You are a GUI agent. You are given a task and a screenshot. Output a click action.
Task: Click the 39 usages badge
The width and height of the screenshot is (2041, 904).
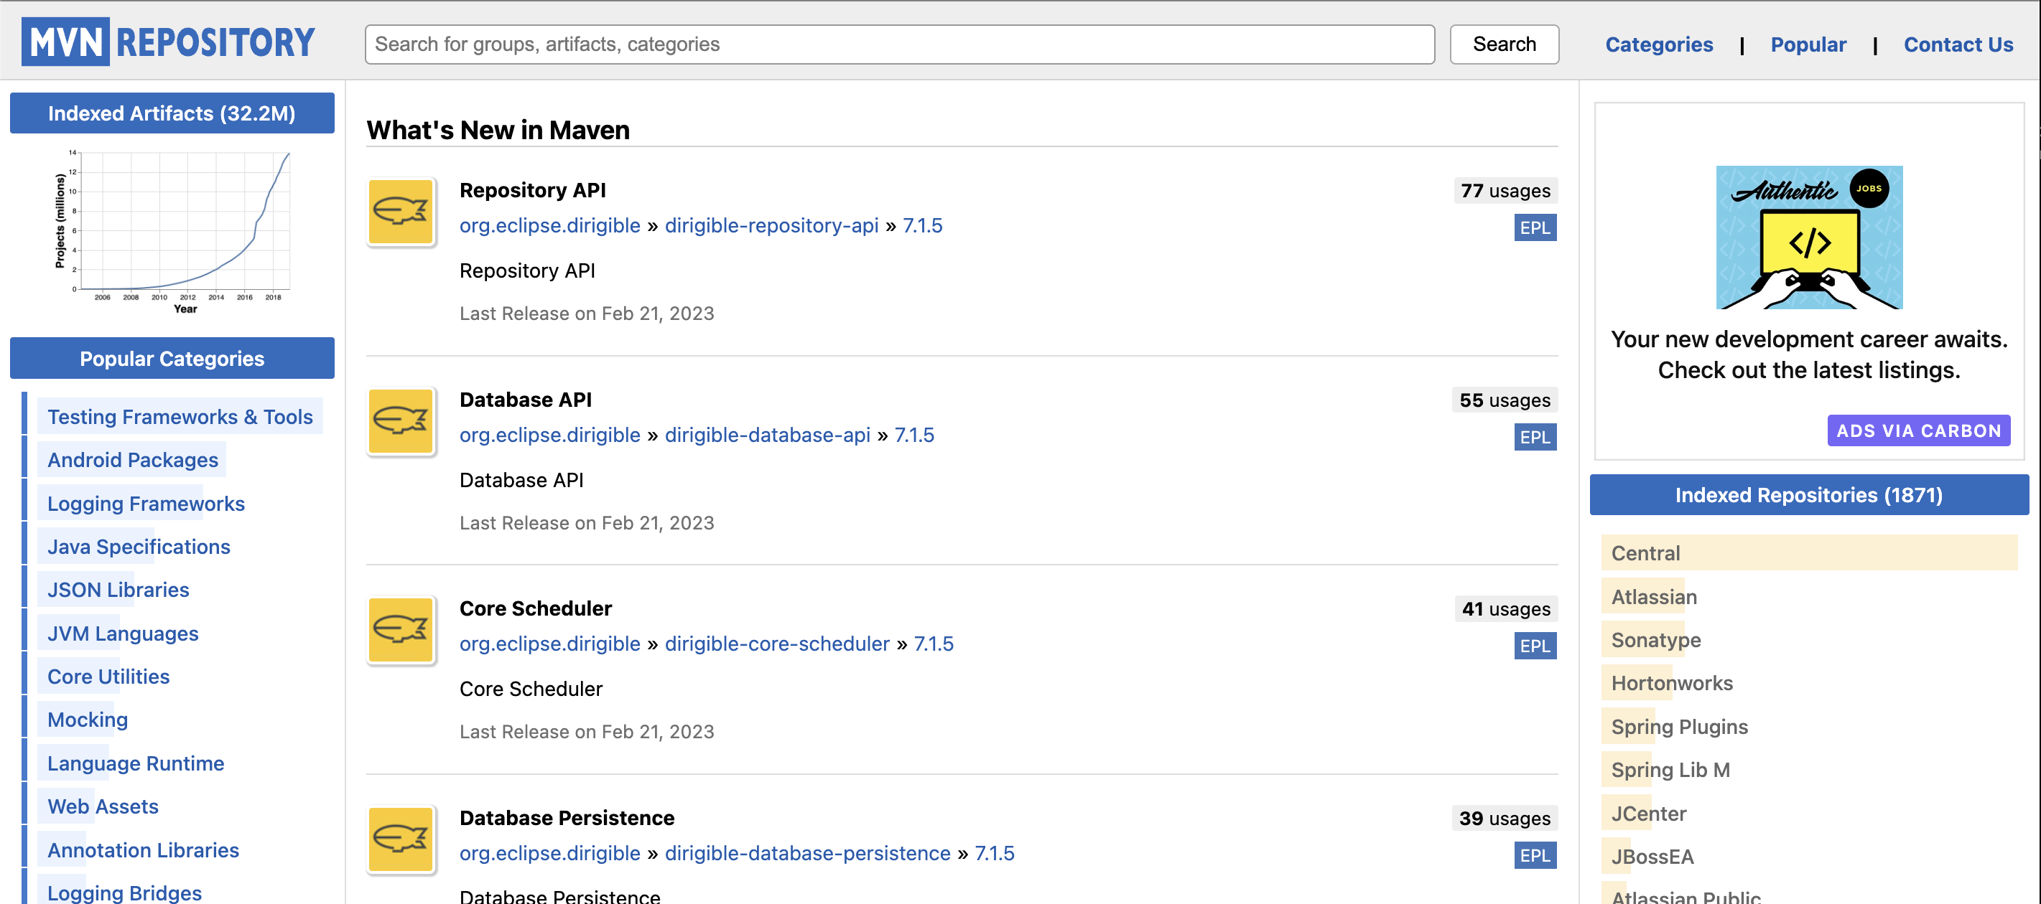click(x=1505, y=818)
